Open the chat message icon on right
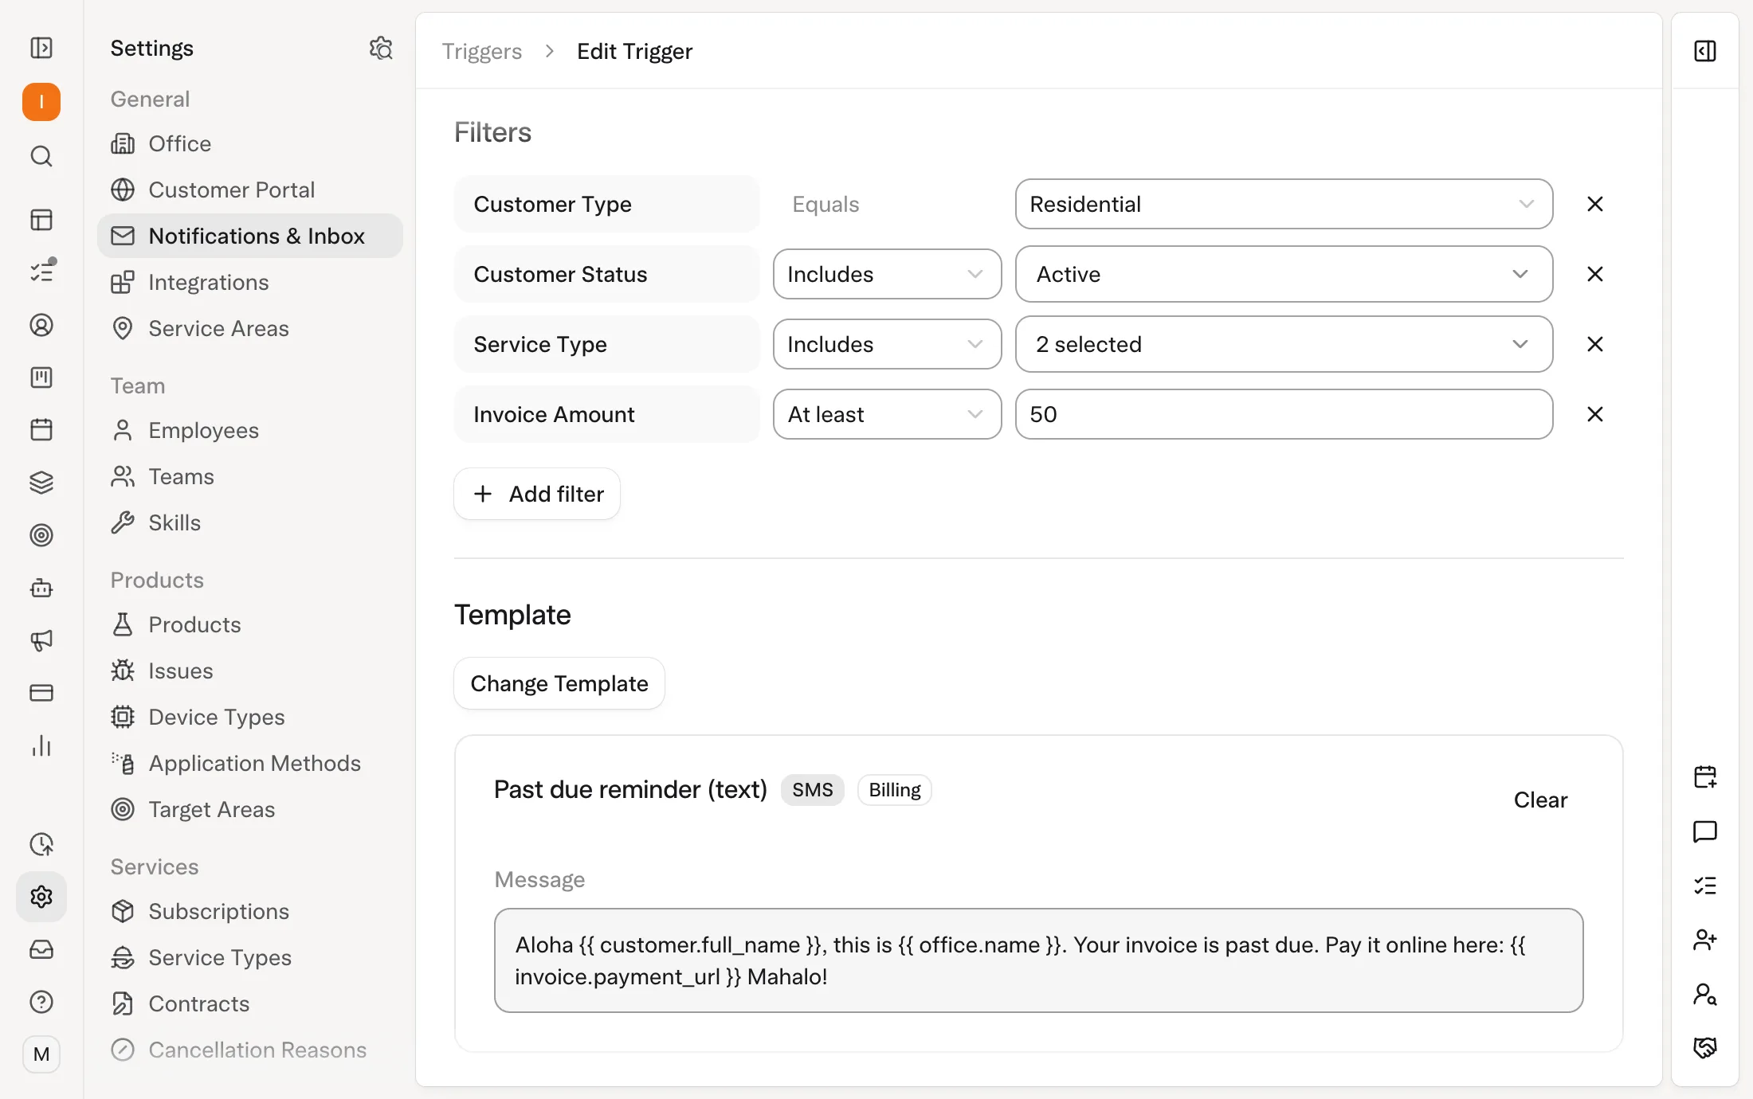The width and height of the screenshot is (1753, 1099). (1705, 831)
